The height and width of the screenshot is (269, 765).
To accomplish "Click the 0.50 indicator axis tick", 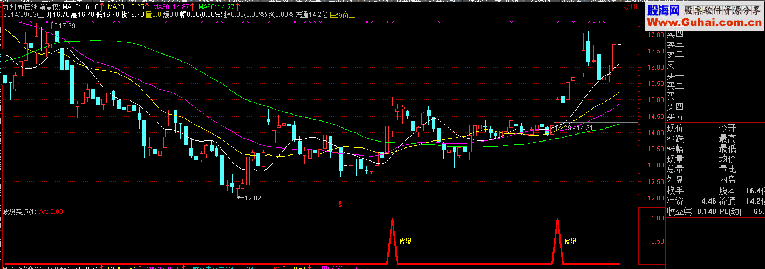I will coord(657,241).
